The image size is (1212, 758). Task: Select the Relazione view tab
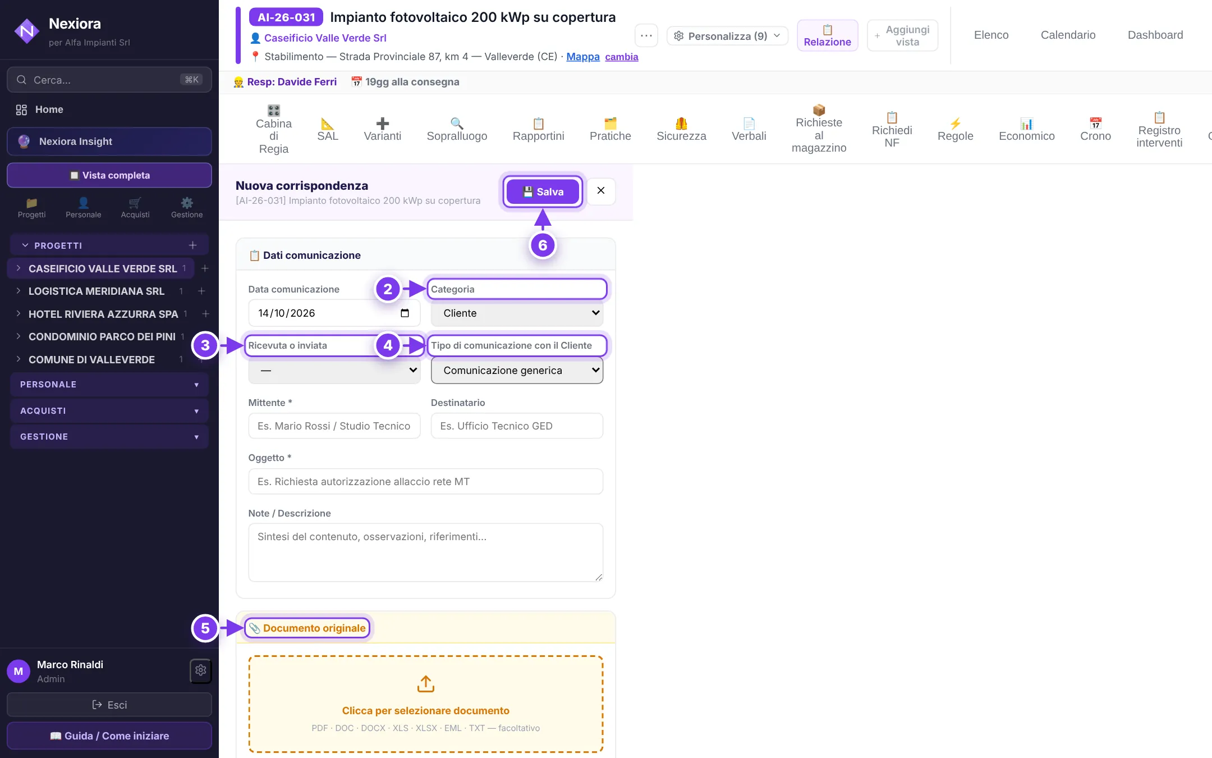click(x=827, y=35)
